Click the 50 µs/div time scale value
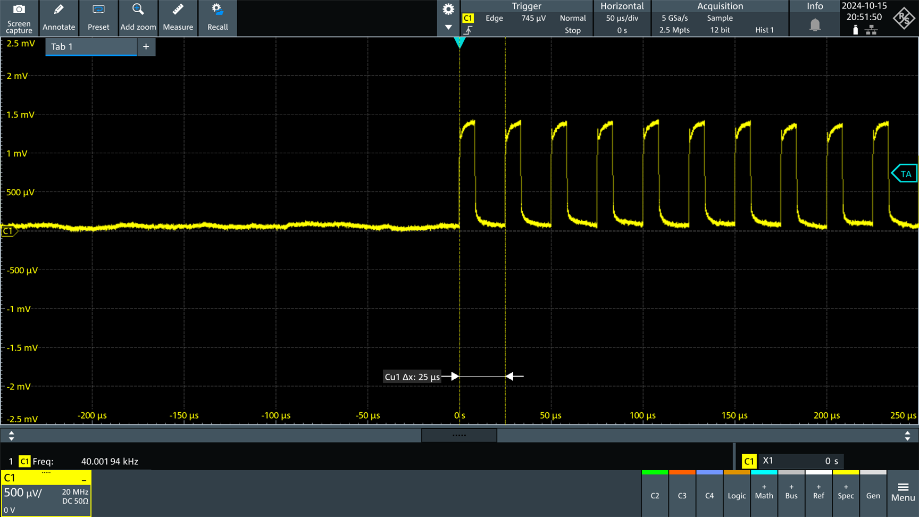This screenshot has height=517, width=919. (x=622, y=18)
